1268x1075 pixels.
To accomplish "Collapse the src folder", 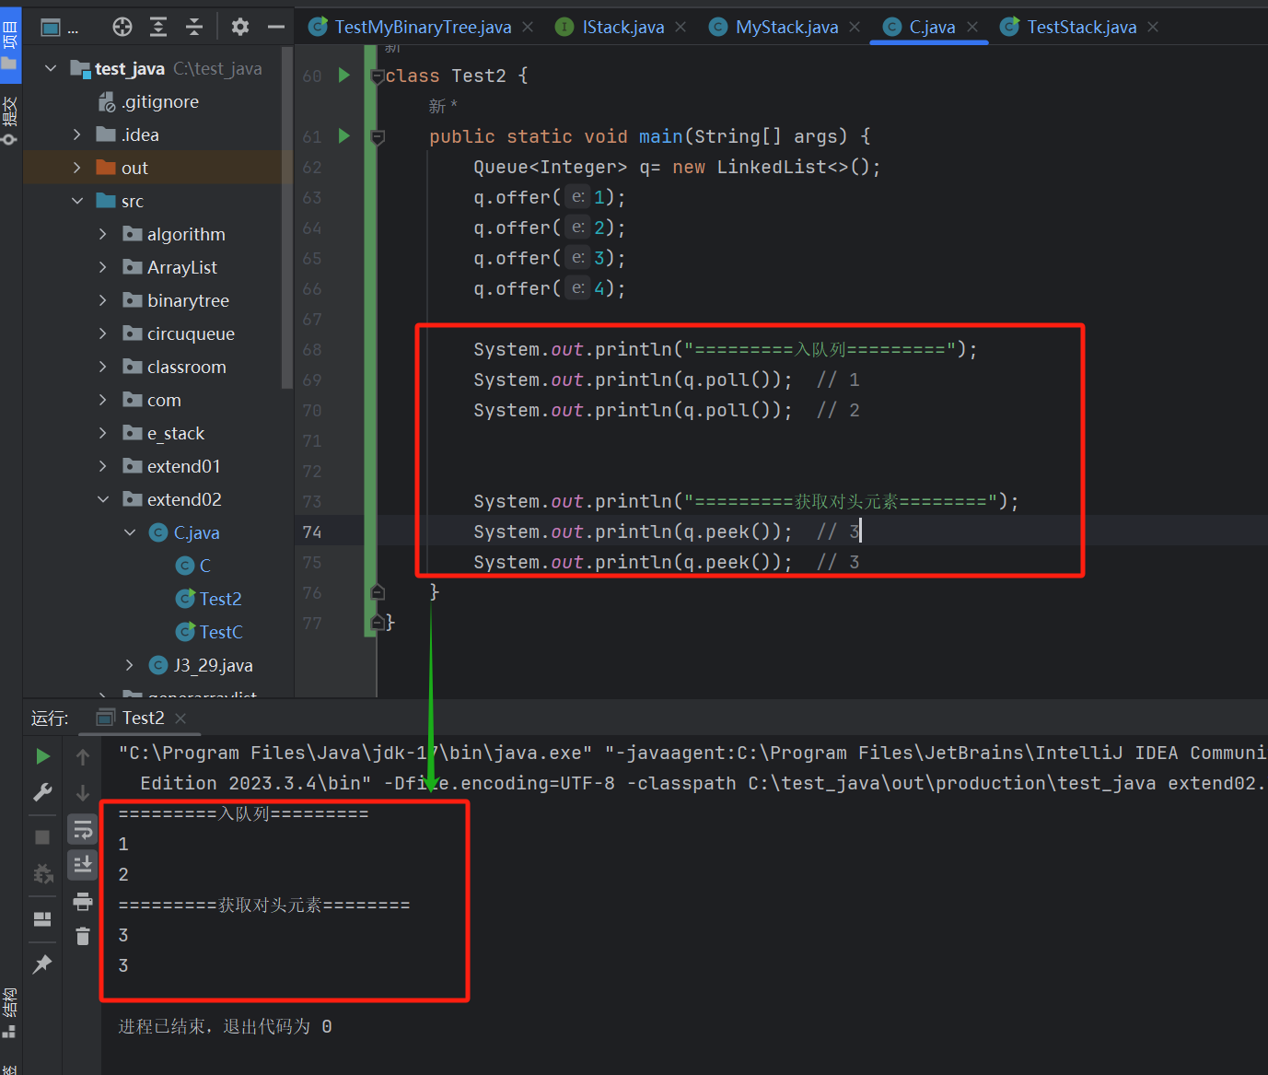I will pos(77,201).
